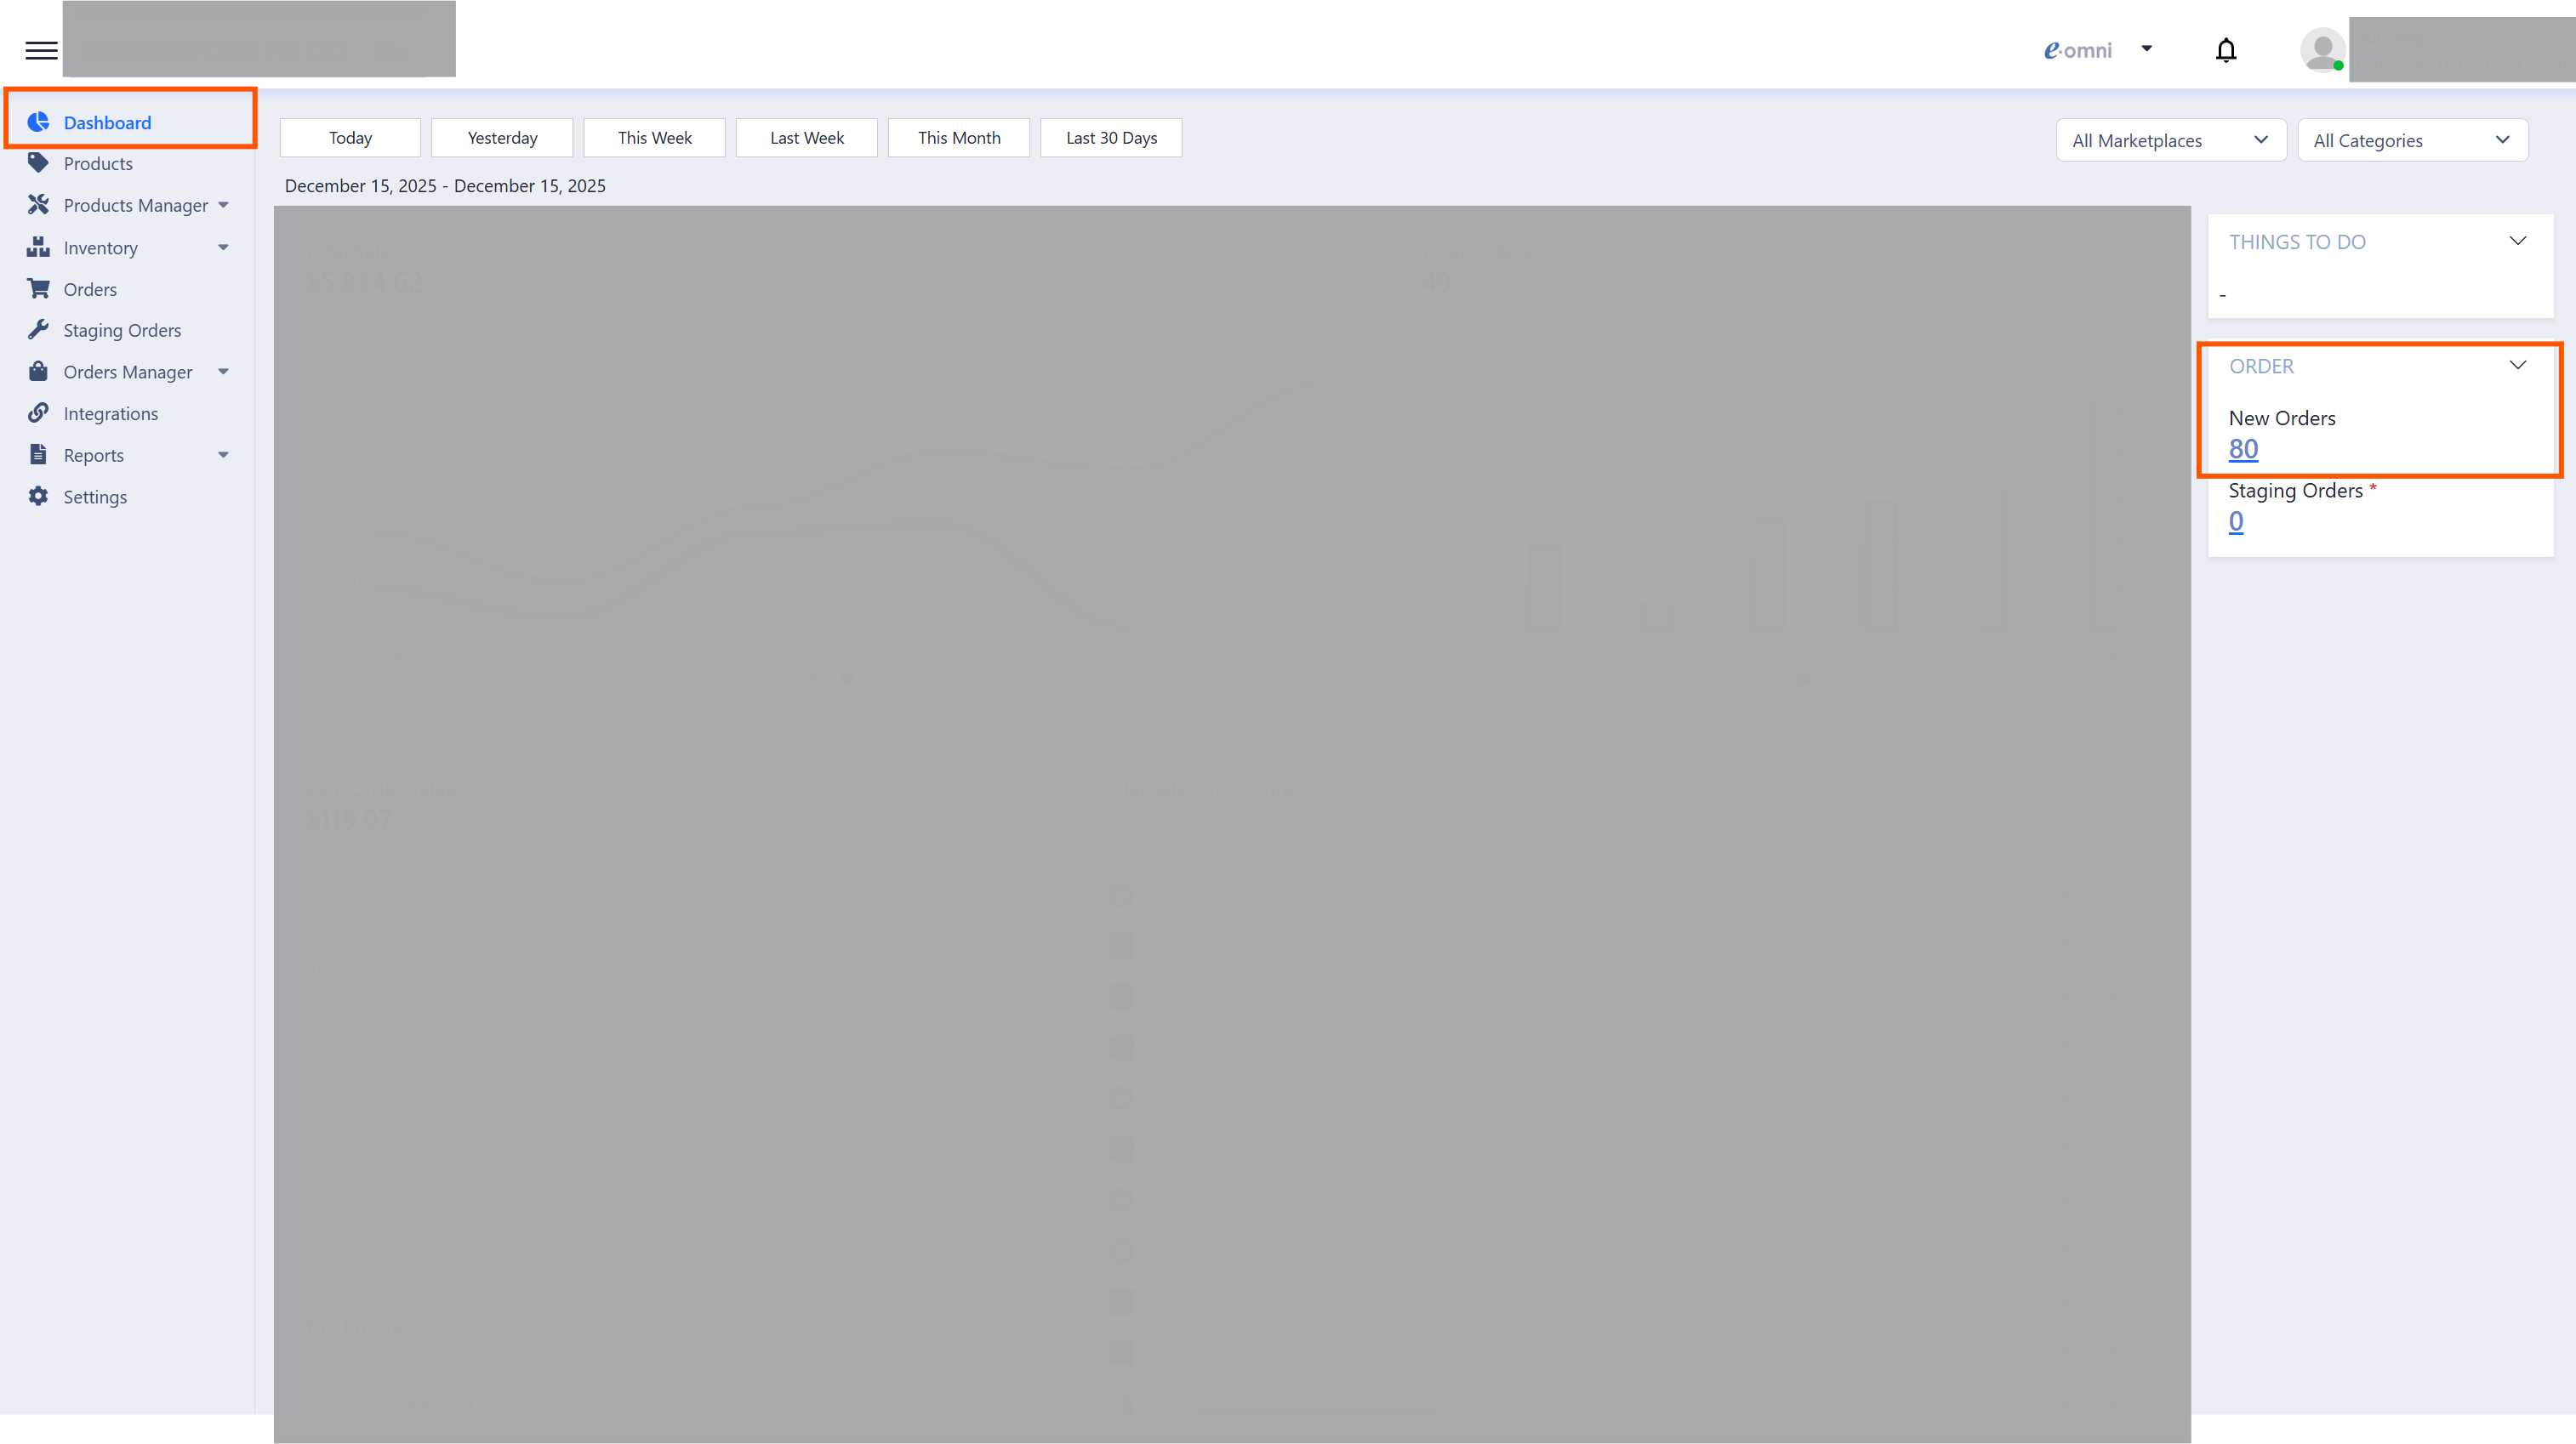The height and width of the screenshot is (1444, 2576).
Task: Click the Integrations link icon
Action: point(38,412)
